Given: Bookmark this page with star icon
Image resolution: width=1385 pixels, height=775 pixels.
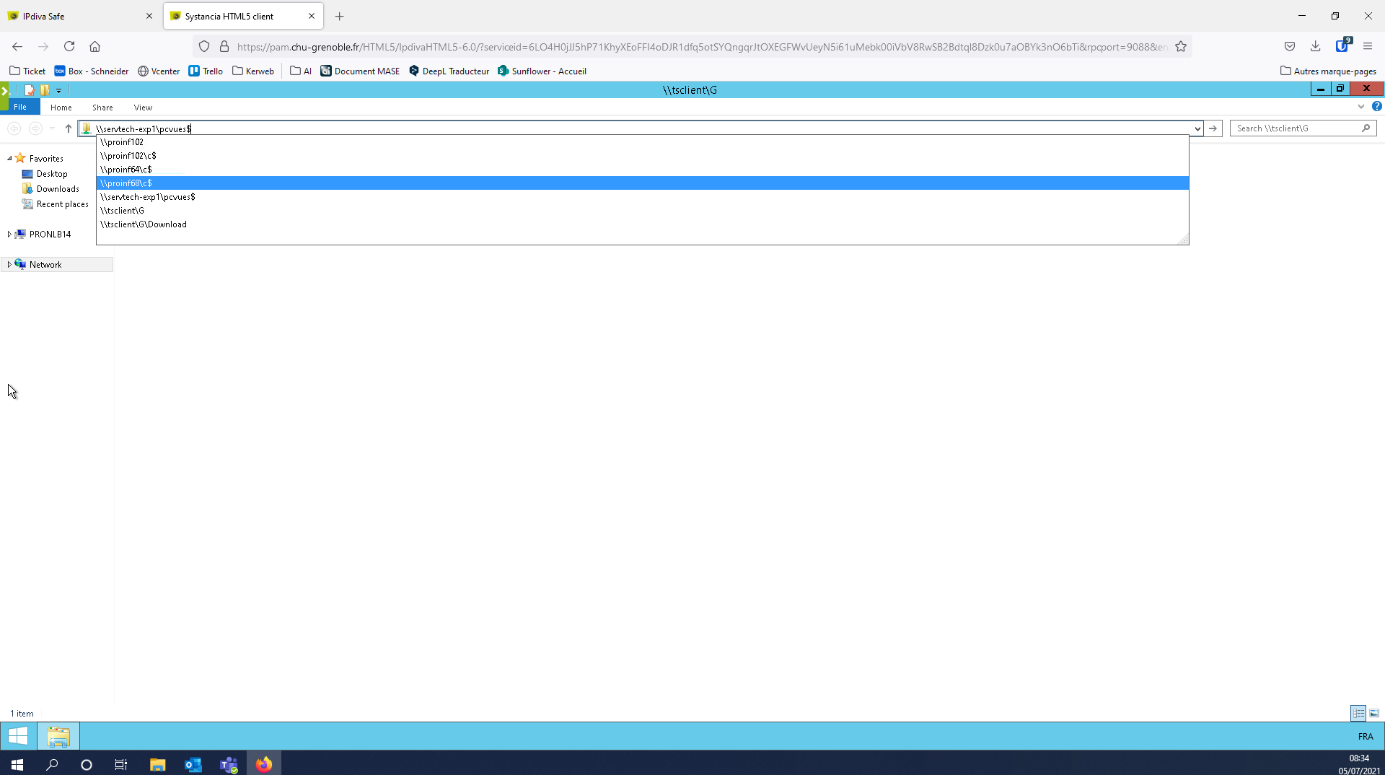Looking at the screenshot, I should pos(1181,47).
